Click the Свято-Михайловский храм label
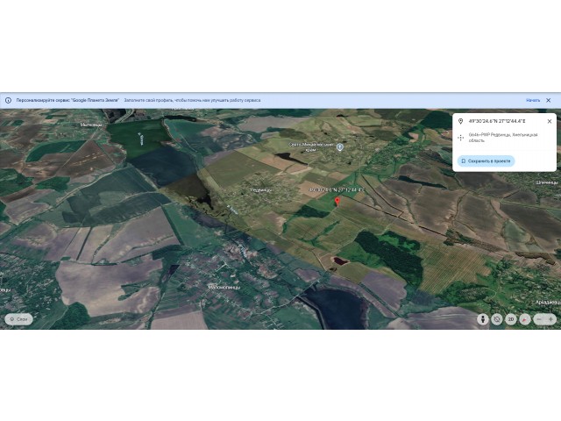 coord(311,146)
